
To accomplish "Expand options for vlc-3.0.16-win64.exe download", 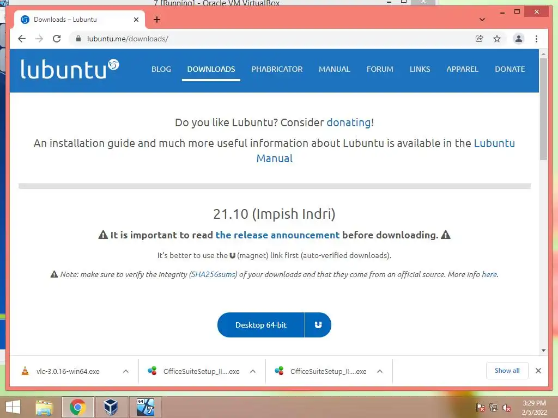I will (126, 371).
